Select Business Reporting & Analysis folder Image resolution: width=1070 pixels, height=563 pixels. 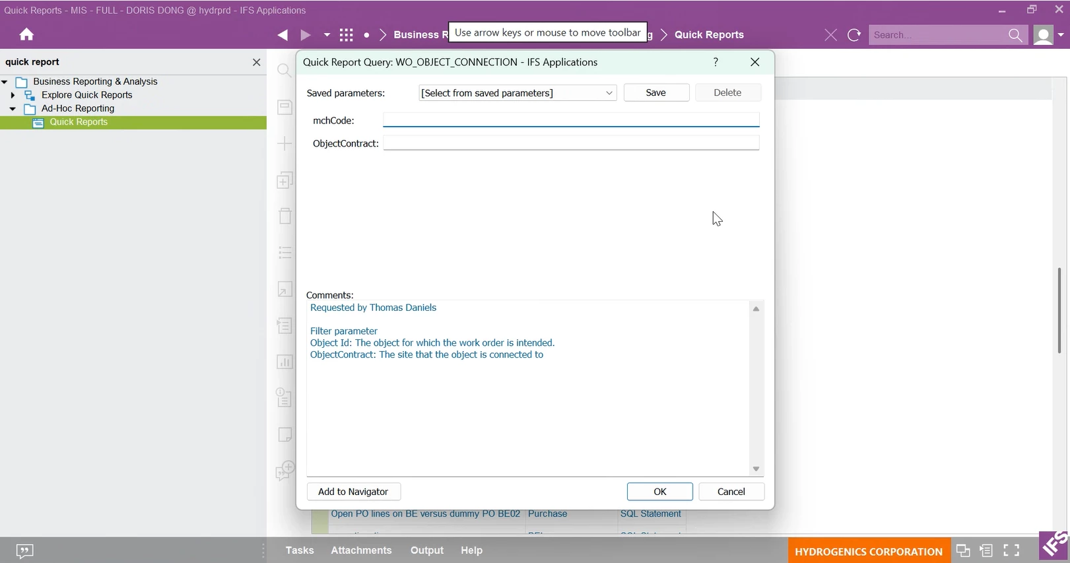click(x=95, y=82)
